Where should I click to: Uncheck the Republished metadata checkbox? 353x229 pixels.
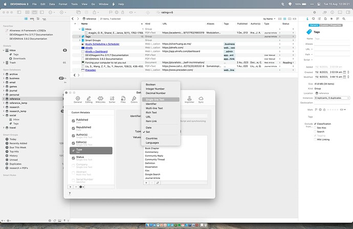click(x=73, y=128)
